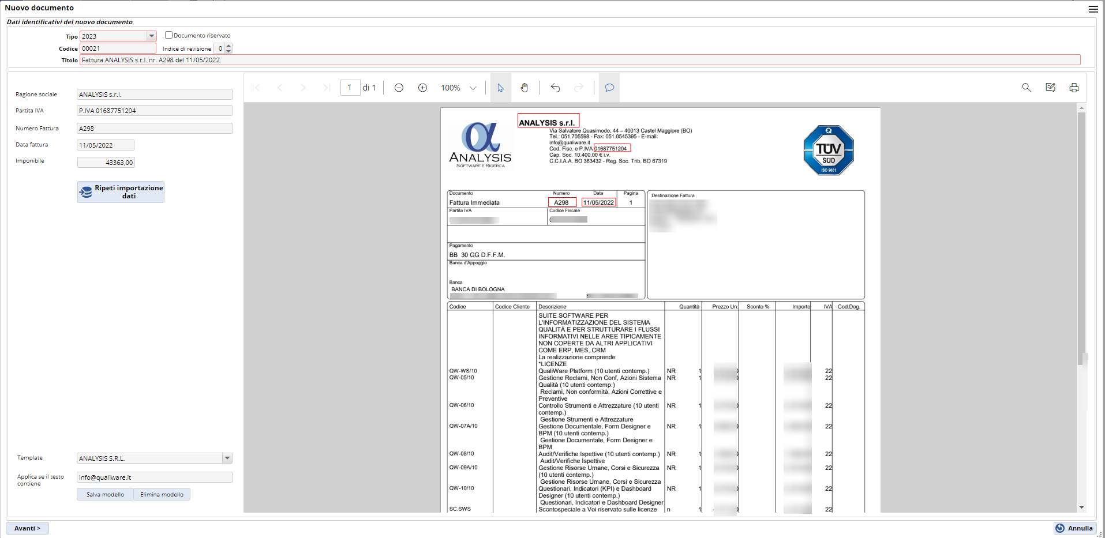Image resolution: width=1105 pixels, height=538 pixels.
Task: Click the undo arrow in viewer toolbar
Action: tap(555, 88)
